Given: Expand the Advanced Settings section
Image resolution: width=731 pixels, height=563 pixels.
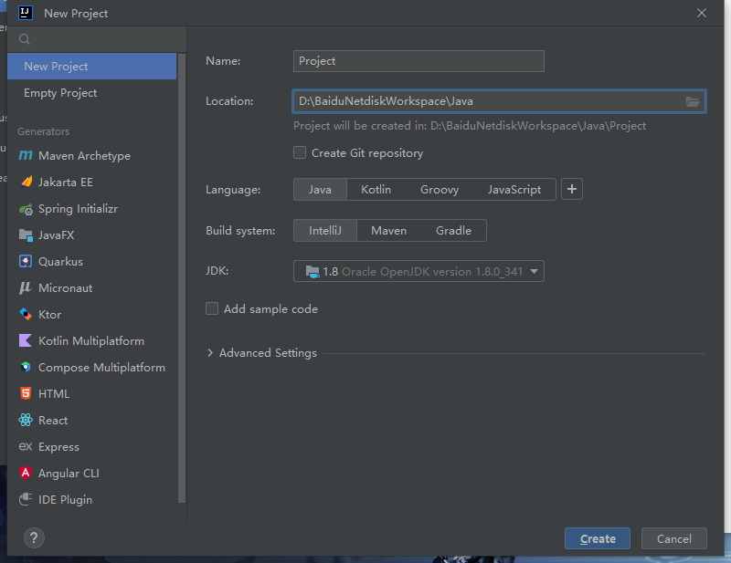Looking at the screenshot, I should click(211, 353).
